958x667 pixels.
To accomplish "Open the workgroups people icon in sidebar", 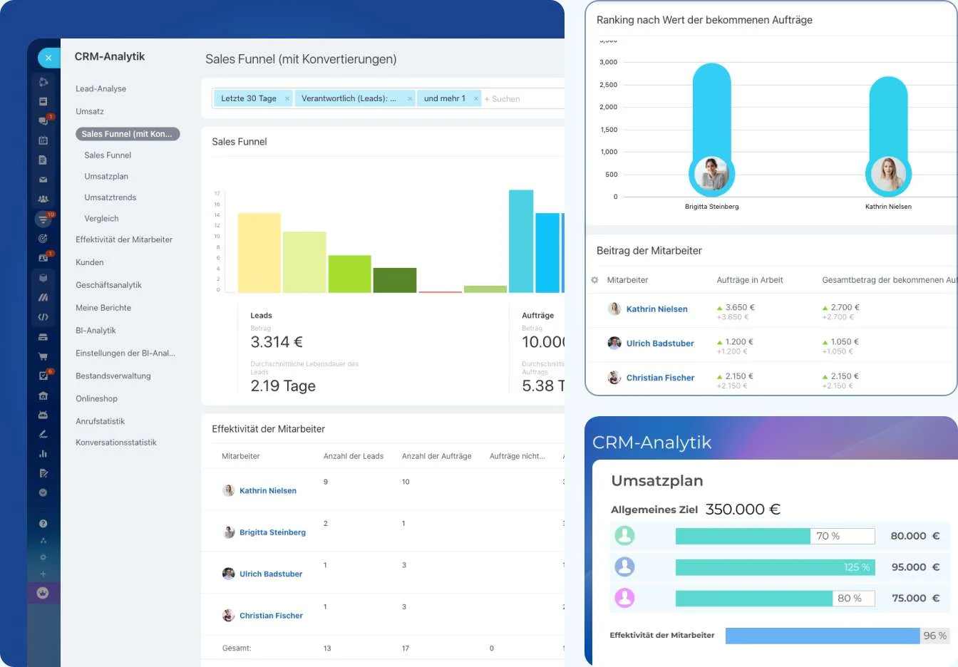I will click(43, 200).
